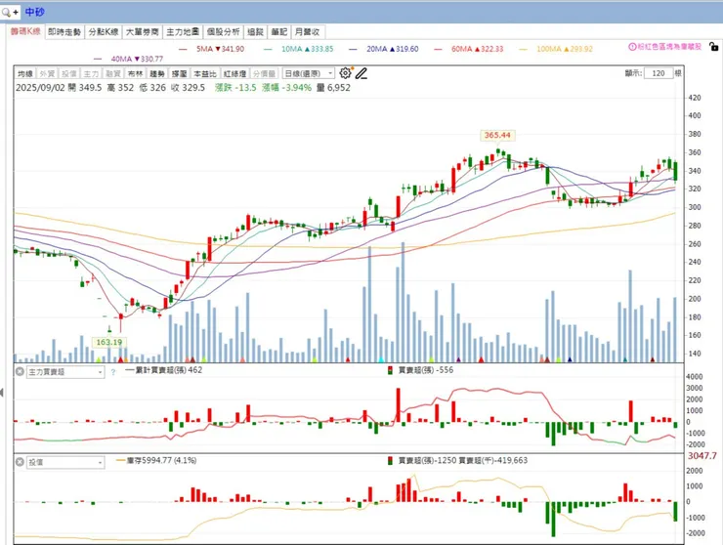Screen dimensions: 723x545
Task: Open the 主力買賣超 indicator dropdown
Action: click(x=65, y=371)
